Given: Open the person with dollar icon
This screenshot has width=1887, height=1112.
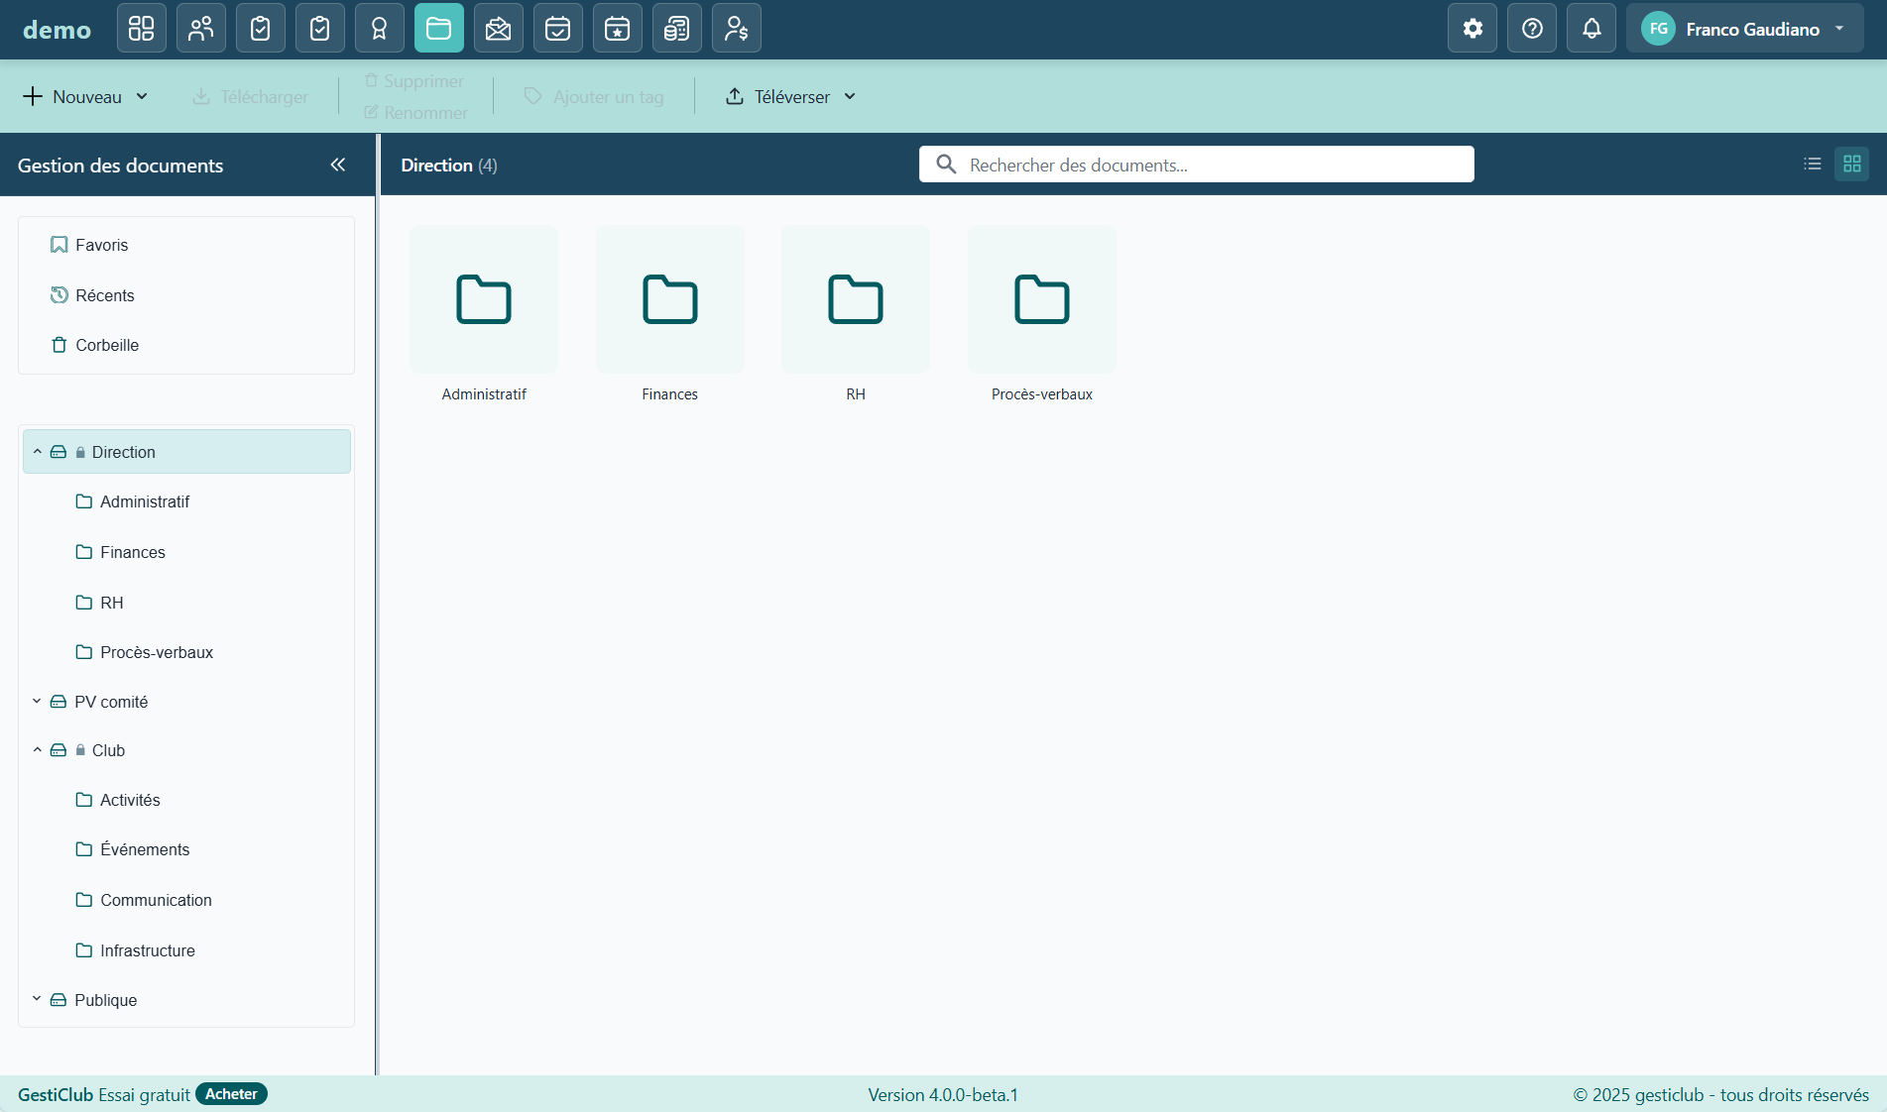Looking at the screenshot, I should click(x=736, y=28).
